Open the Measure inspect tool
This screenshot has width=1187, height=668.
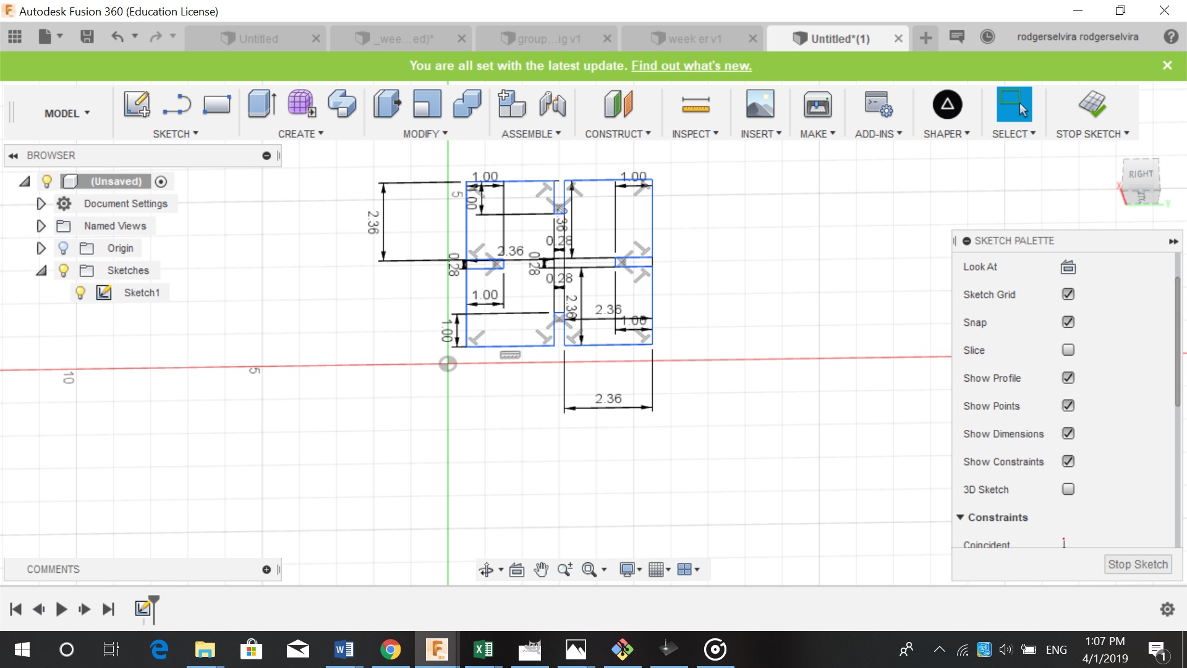696,104
